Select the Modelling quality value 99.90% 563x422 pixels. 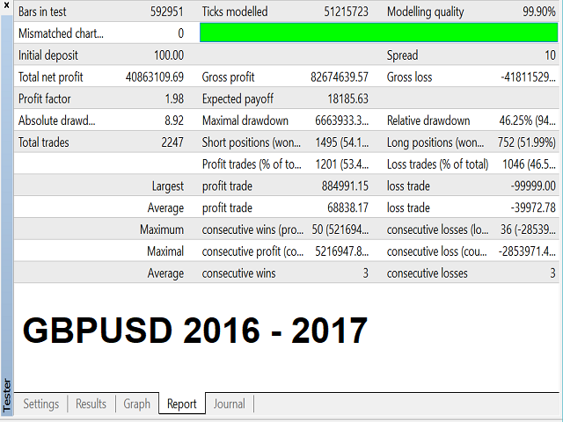tap(539, 11)
